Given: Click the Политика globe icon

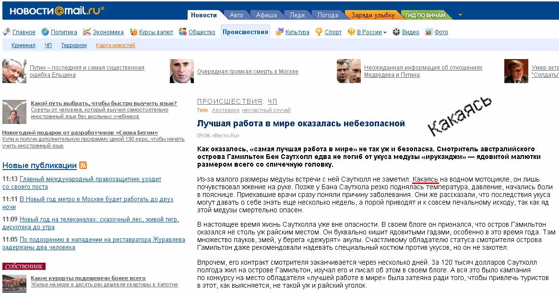Looking at the screenshot, I should pos(45,32).
